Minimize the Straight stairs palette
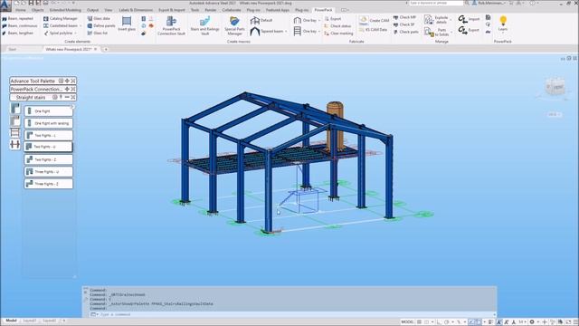The width and height of the screenshot is (579, 326). click(x=67, y=97)
